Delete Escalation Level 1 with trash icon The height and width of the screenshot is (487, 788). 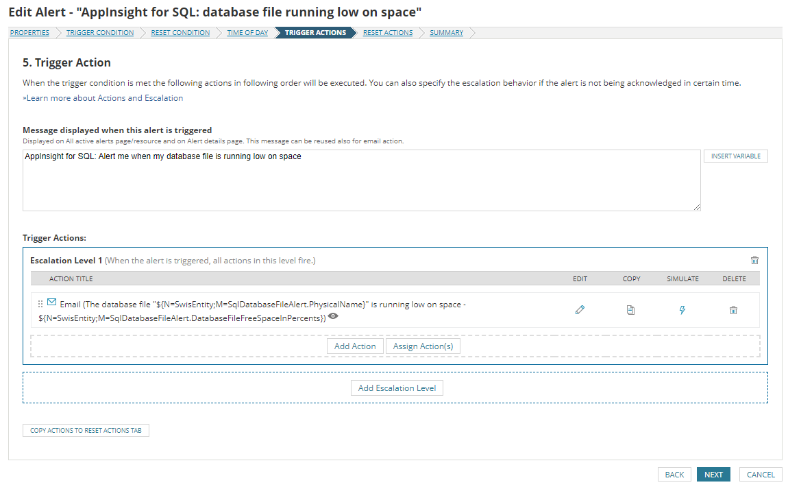pyautogui.click(x=754, y=260)
